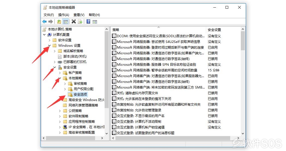
Task: Select 交互式登录: 计算机帐户锁定阈值 policy
Action: click(x=141, y=127)
